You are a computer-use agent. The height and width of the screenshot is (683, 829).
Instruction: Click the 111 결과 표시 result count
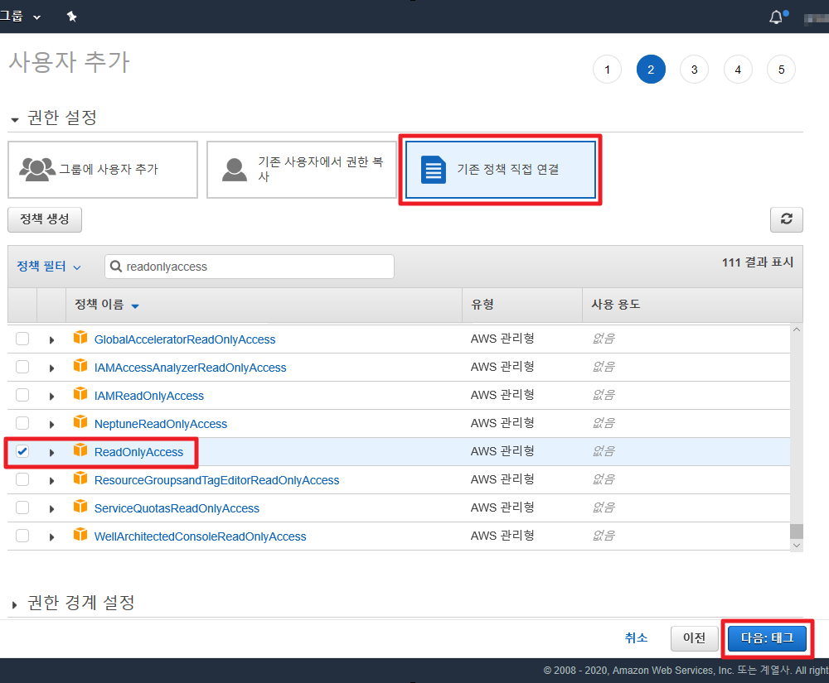[758, 262]
